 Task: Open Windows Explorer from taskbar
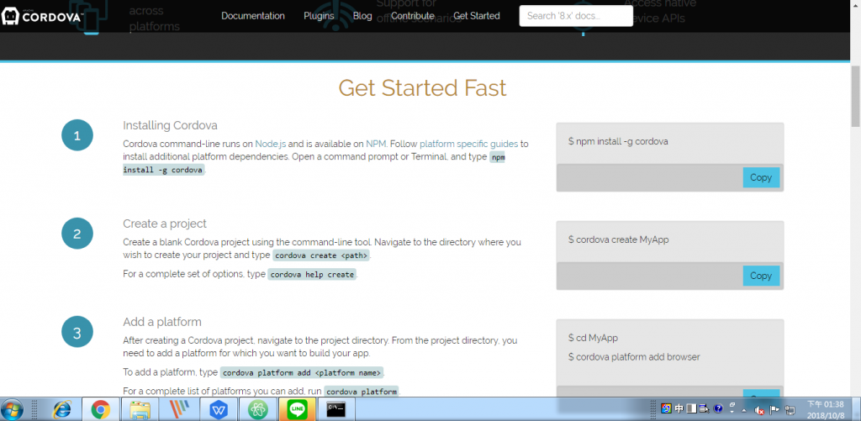140,409
